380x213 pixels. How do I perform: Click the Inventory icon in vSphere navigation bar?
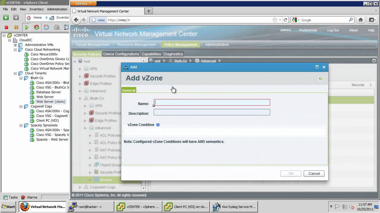(52, 17)
